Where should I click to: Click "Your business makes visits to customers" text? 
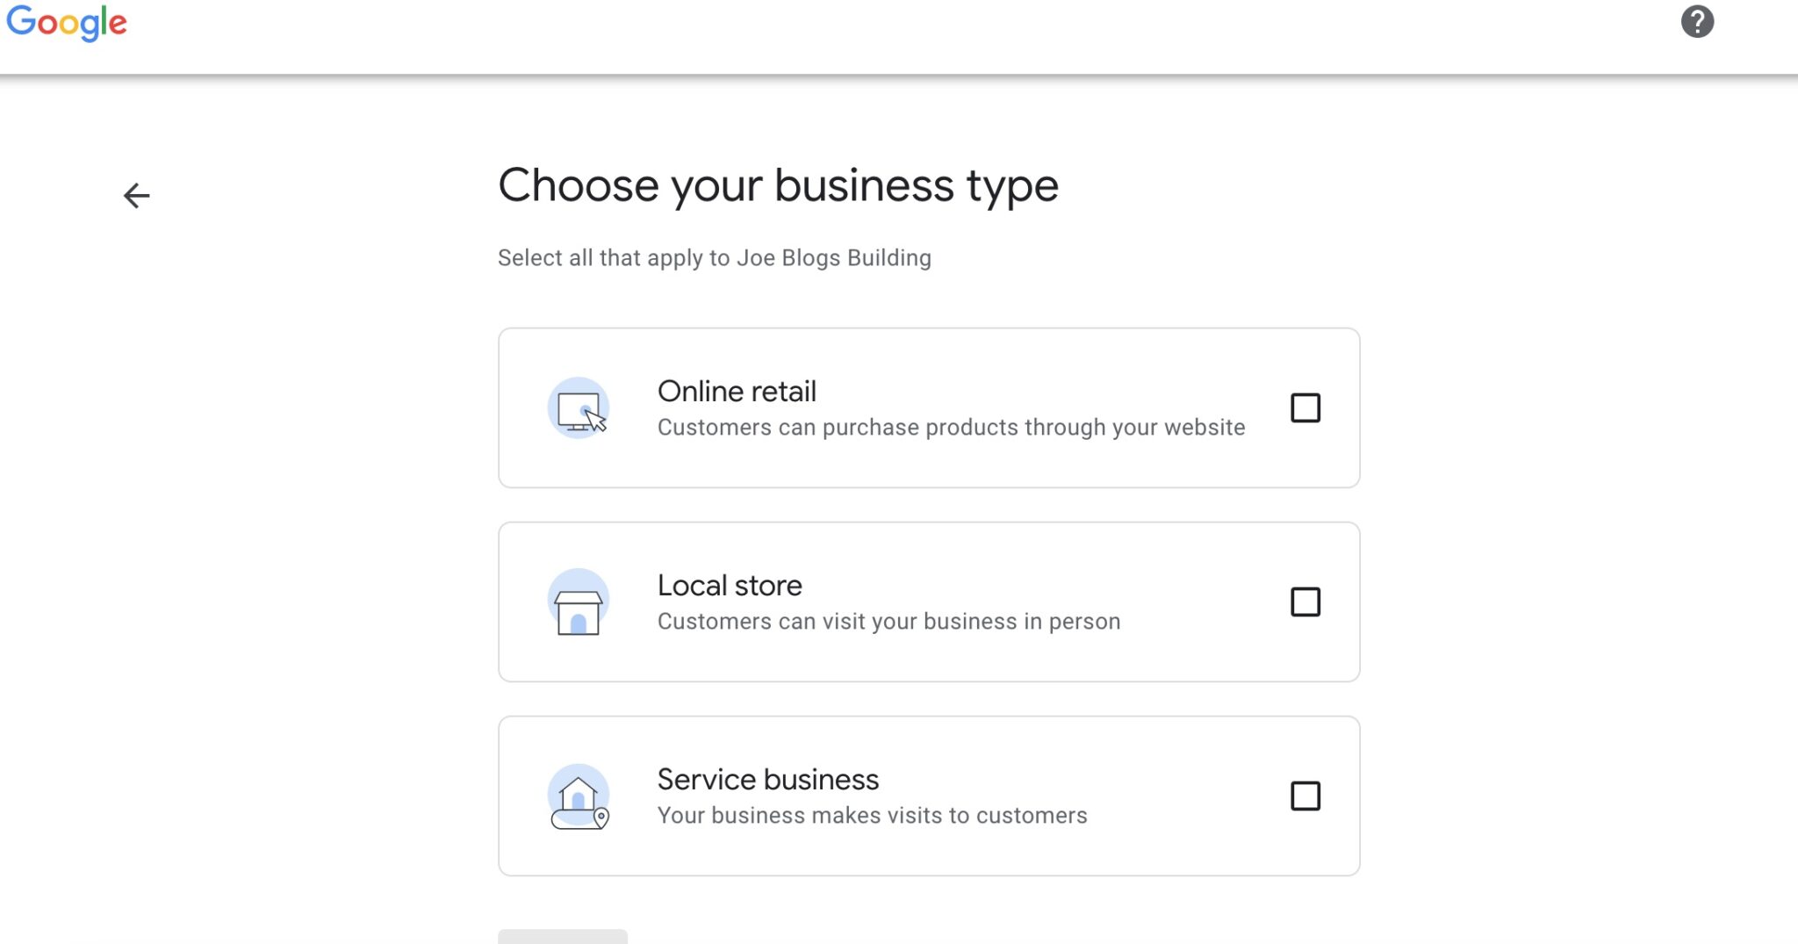click(872, 816)
